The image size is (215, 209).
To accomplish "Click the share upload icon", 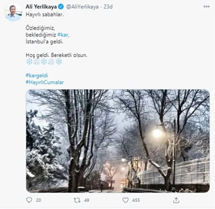I will tap(176, 200).
